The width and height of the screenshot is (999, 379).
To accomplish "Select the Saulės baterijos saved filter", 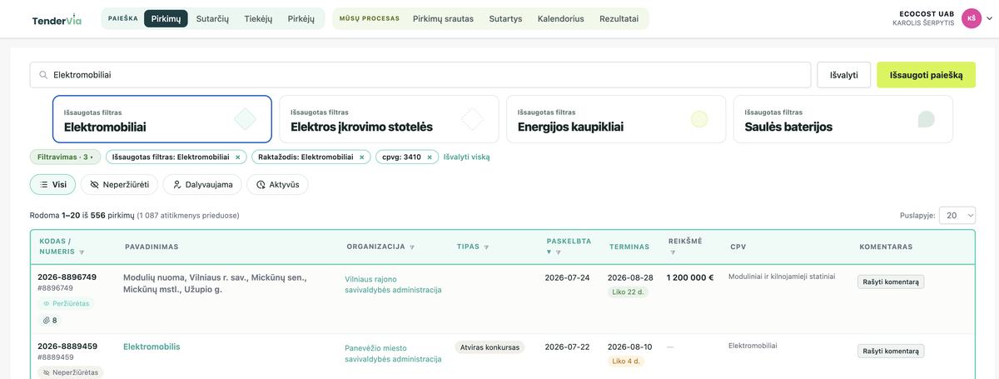I will [x=843, y=119].
